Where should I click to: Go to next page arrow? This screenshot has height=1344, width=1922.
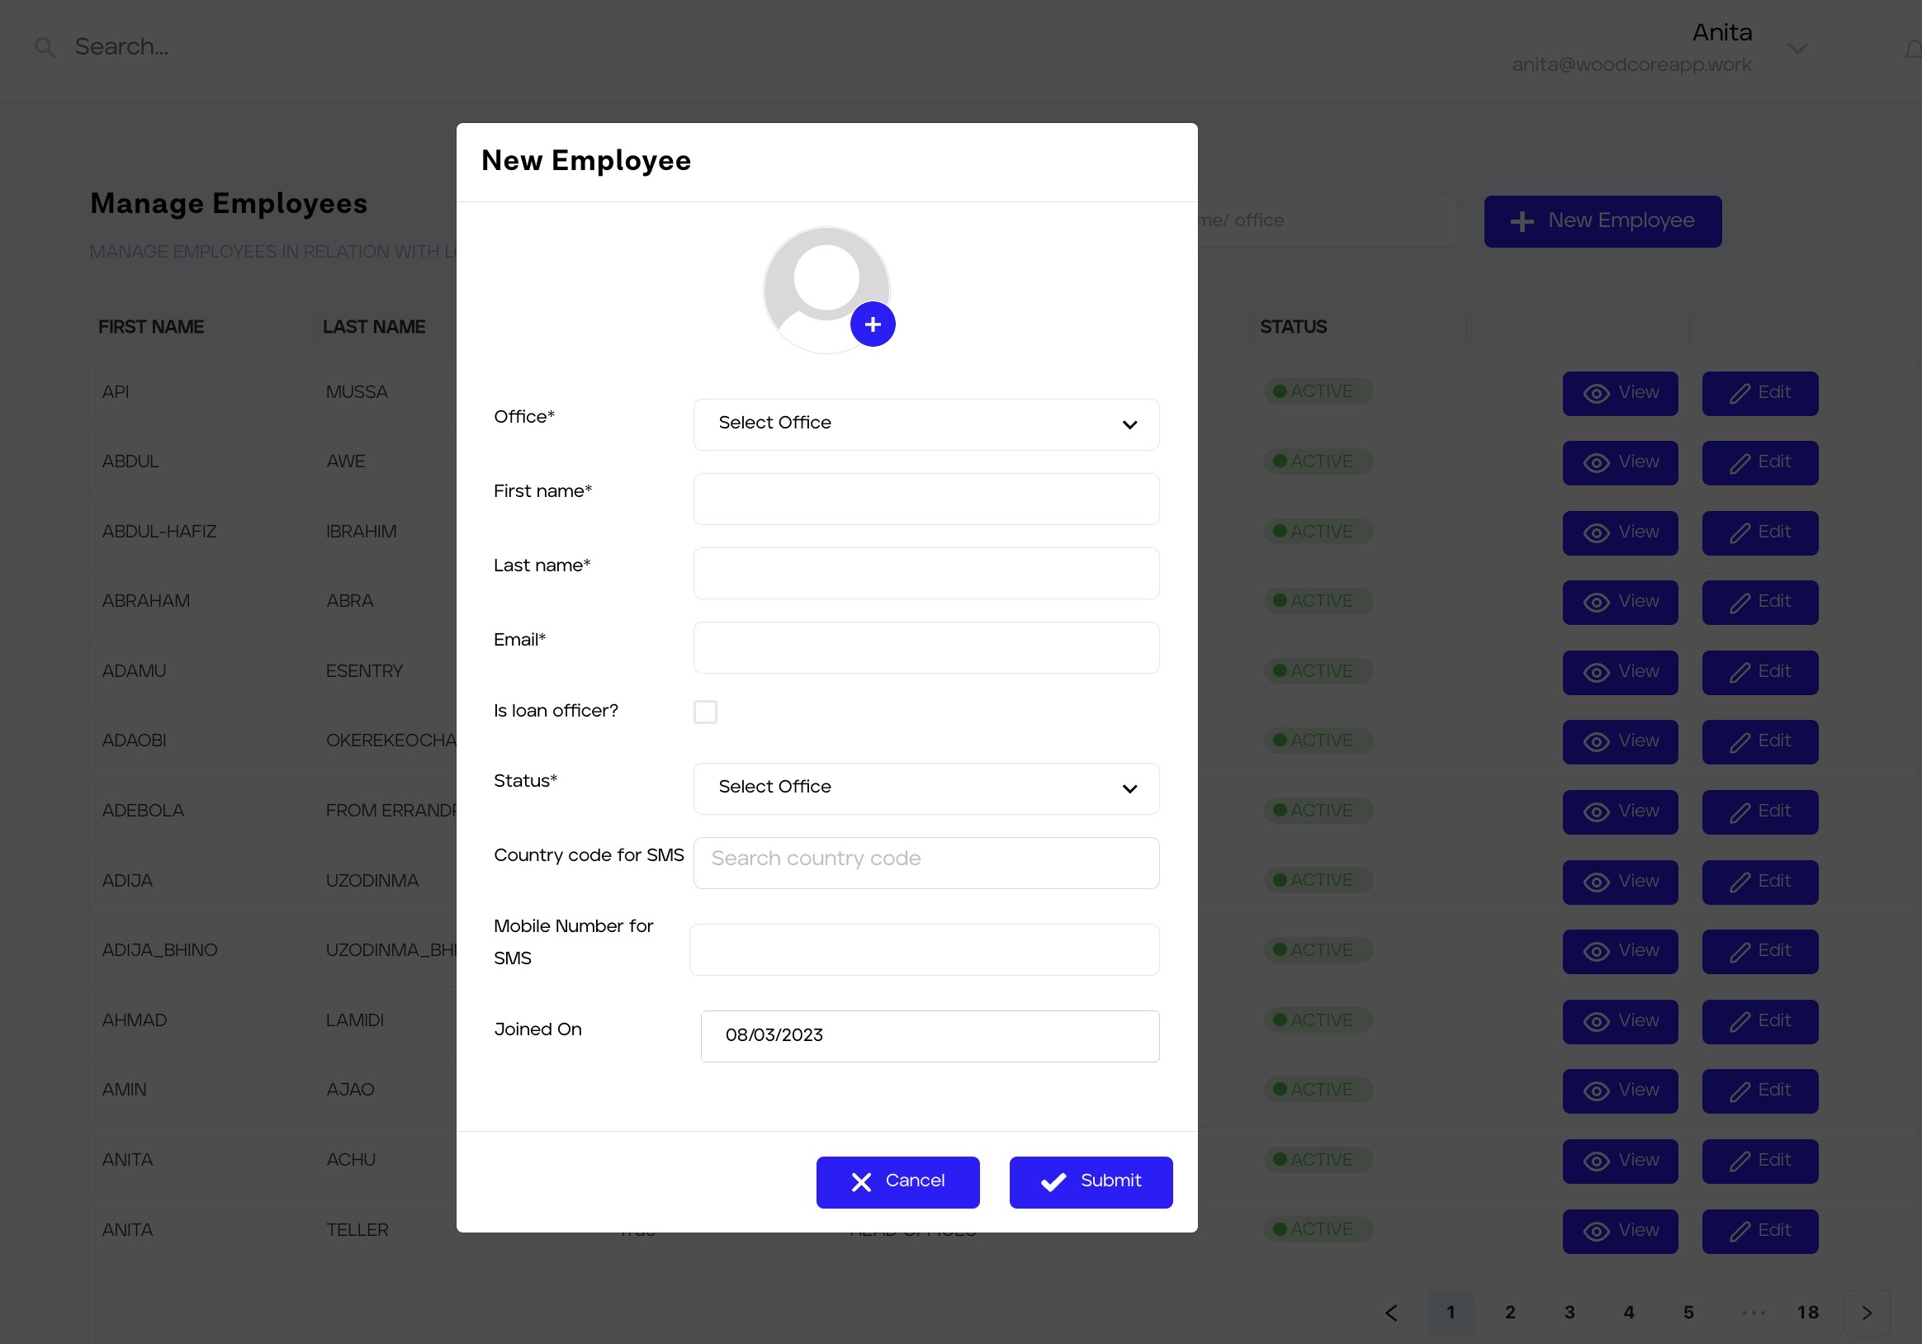(x=1866, y=1312)
